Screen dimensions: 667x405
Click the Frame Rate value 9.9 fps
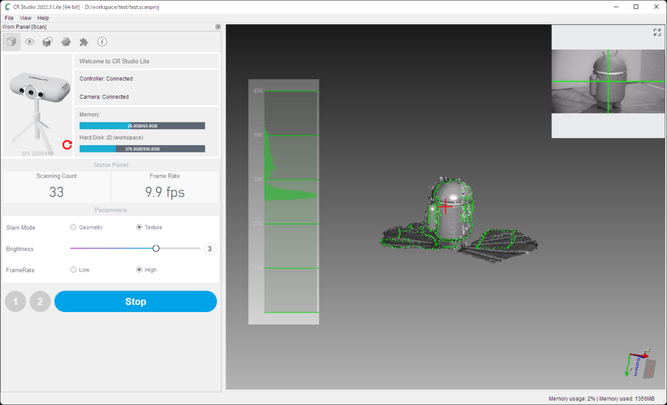(165, 192)
